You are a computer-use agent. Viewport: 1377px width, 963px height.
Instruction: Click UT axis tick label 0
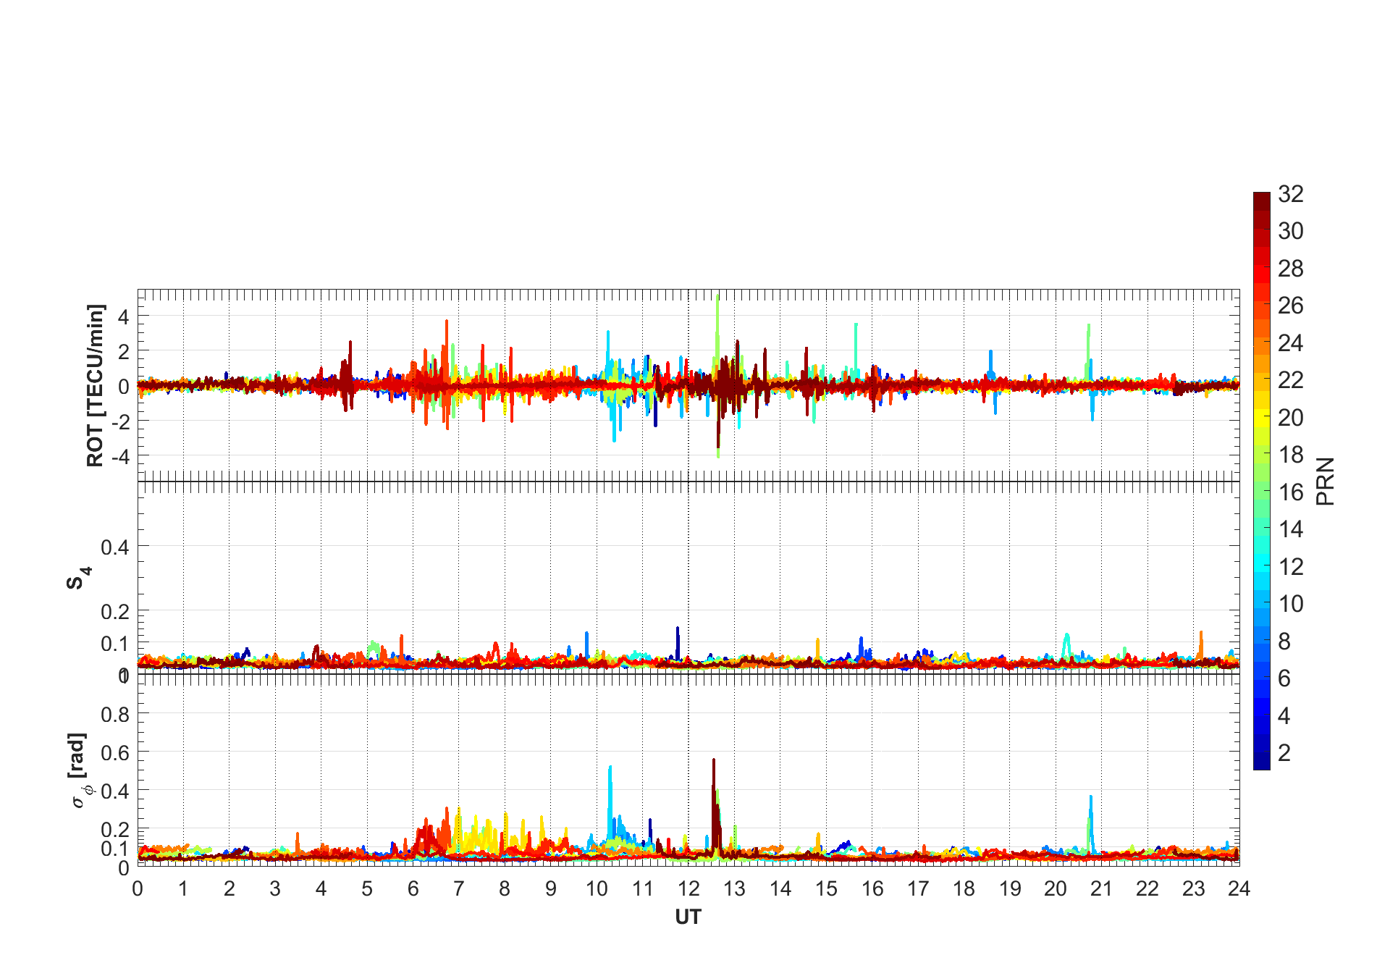point(138,888)
